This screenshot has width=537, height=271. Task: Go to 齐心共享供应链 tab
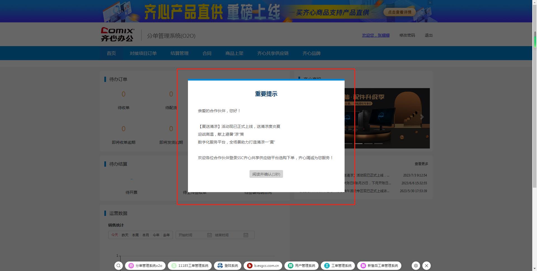pos(273,53)
